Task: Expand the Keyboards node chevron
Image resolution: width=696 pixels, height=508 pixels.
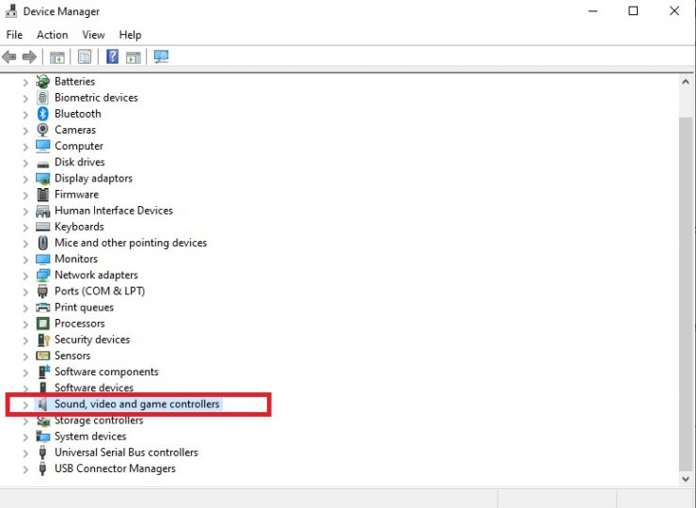Action: pyautogui.click(x=25, y=228)
